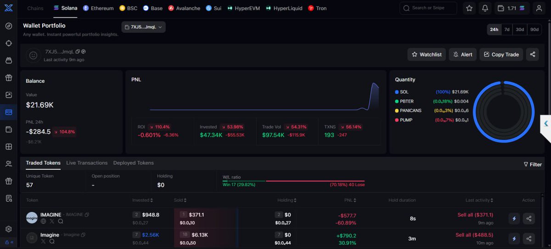Click the PNL chart line
This screenshot has height=249, width=551.
(x=264, y=97)
